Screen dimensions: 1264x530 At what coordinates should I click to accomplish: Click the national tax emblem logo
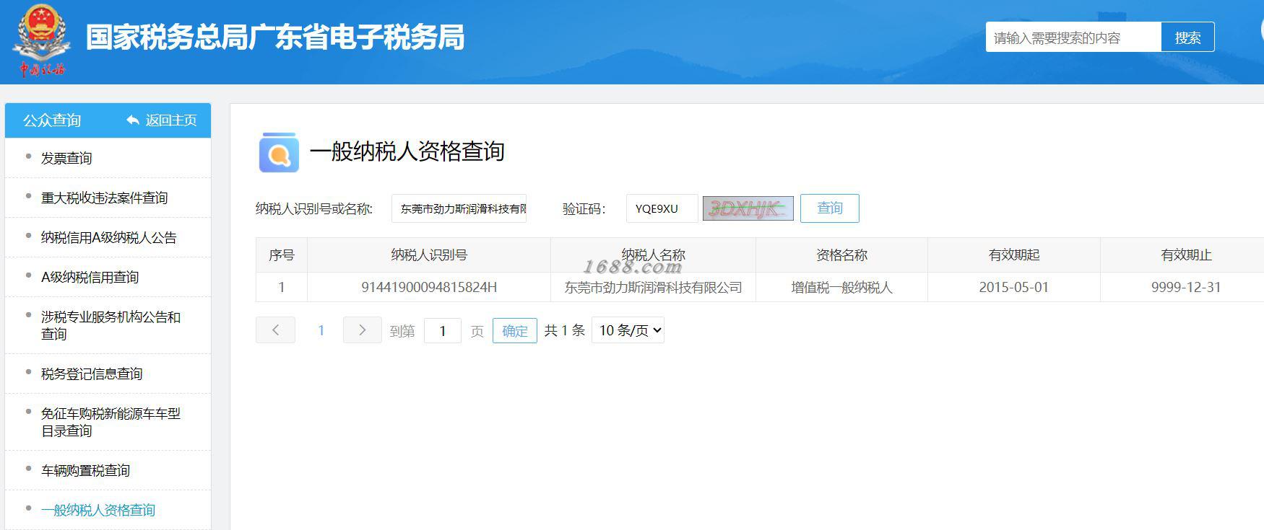click(x=41, y=40)
